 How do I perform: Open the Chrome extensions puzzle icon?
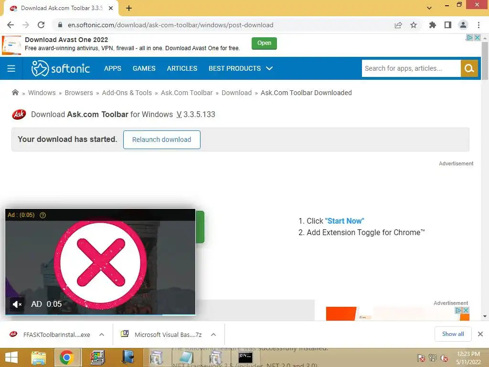432,25
